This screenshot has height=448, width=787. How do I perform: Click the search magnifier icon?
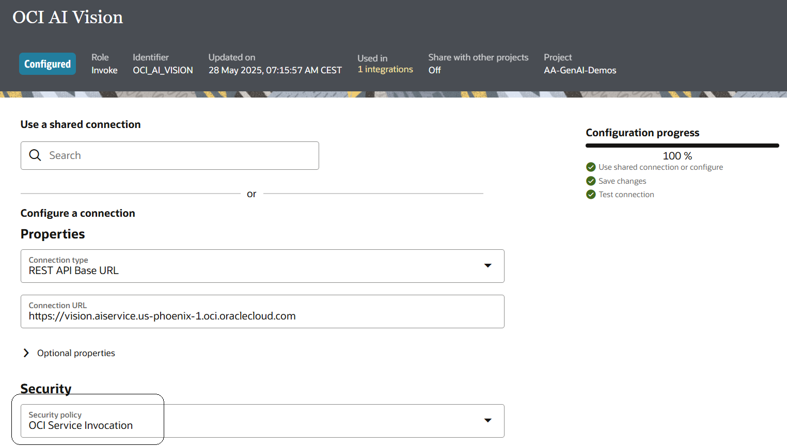pos(35,155)
